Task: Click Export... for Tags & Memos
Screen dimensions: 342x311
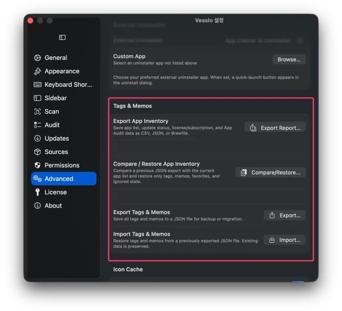Action: [x=285, y=215]
